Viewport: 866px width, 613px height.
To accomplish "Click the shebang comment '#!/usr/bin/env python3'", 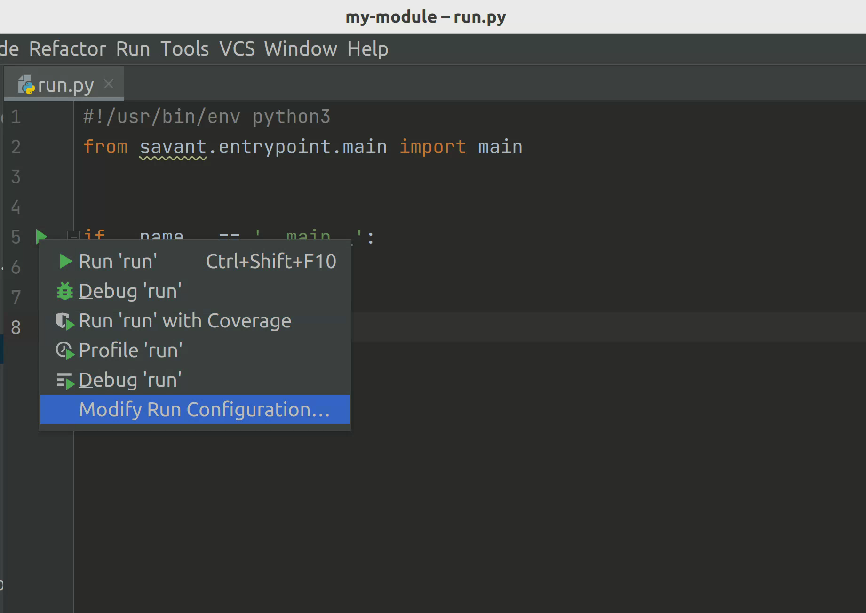I will click(x=207, y=117).
